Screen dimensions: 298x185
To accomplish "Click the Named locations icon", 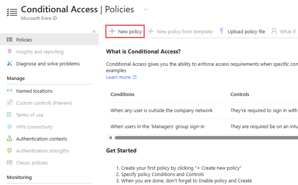I will [x=10, y=91].
